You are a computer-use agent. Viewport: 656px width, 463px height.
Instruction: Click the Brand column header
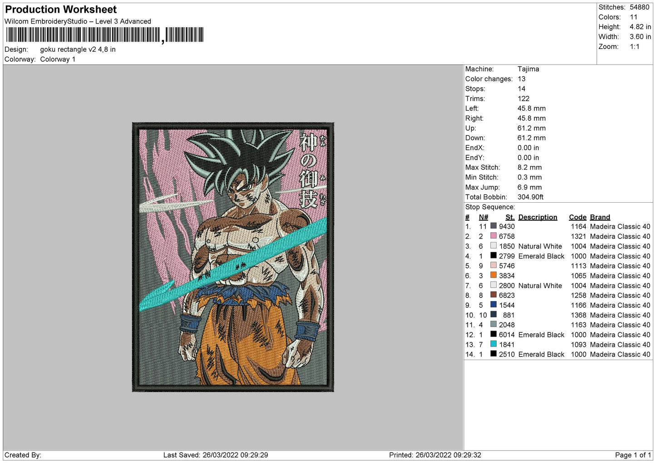600,217
